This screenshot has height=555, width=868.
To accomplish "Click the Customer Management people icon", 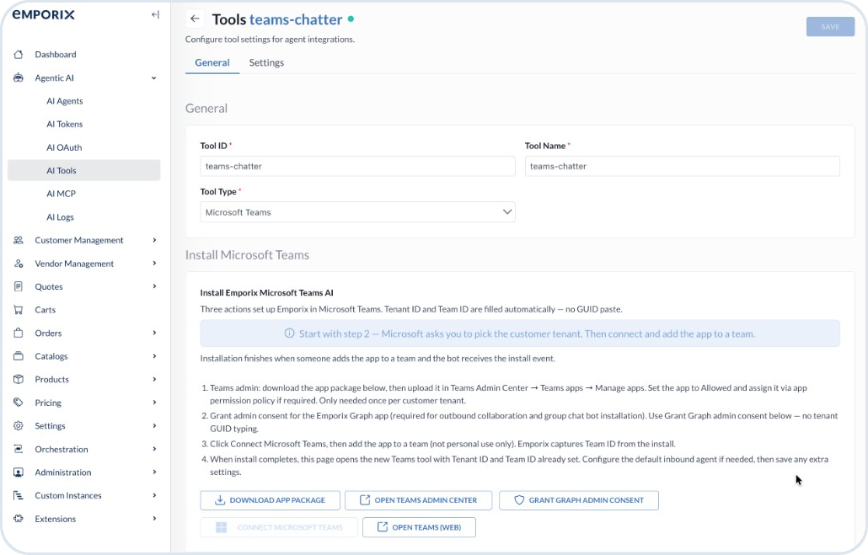I will [19, 240].
